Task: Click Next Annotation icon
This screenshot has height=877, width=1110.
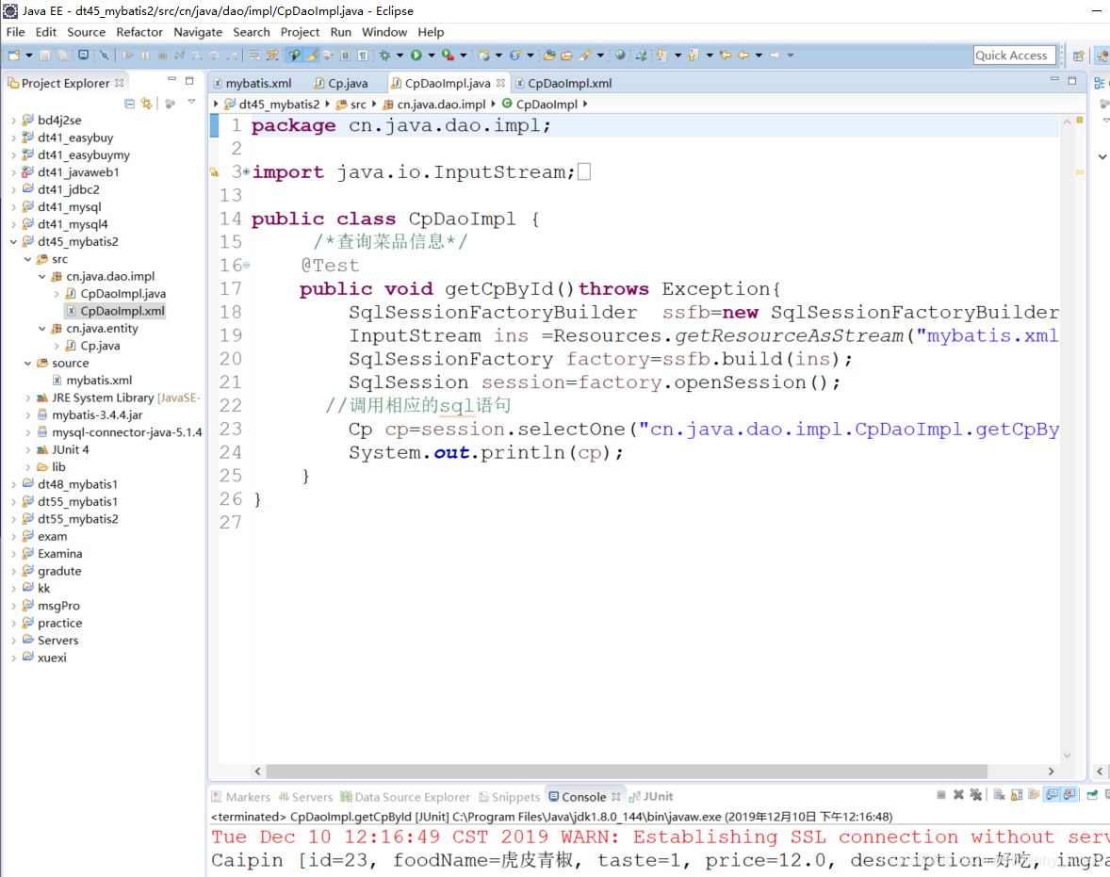Action: click(x=661, y=56)
